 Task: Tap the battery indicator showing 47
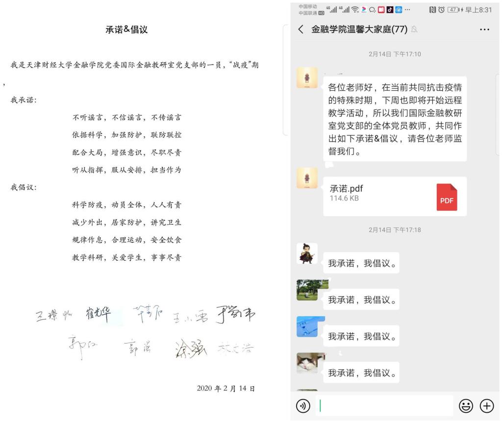453,10
